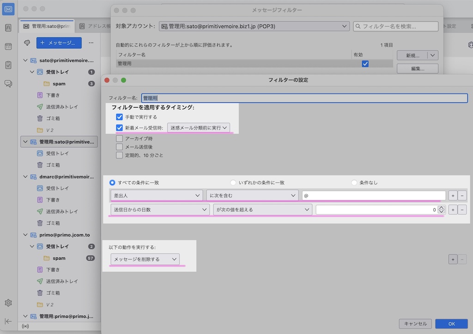
Task: Enable the アーカイブ時 checkbox
Action: click(120, 138)
